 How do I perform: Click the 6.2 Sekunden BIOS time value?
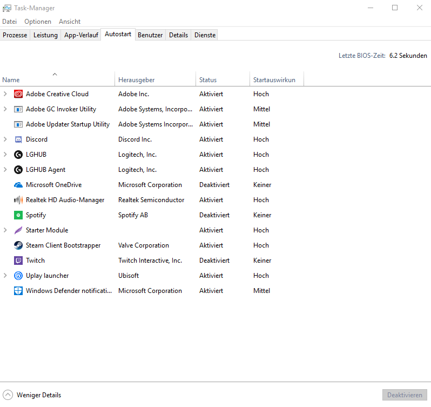tap(408, 56)
